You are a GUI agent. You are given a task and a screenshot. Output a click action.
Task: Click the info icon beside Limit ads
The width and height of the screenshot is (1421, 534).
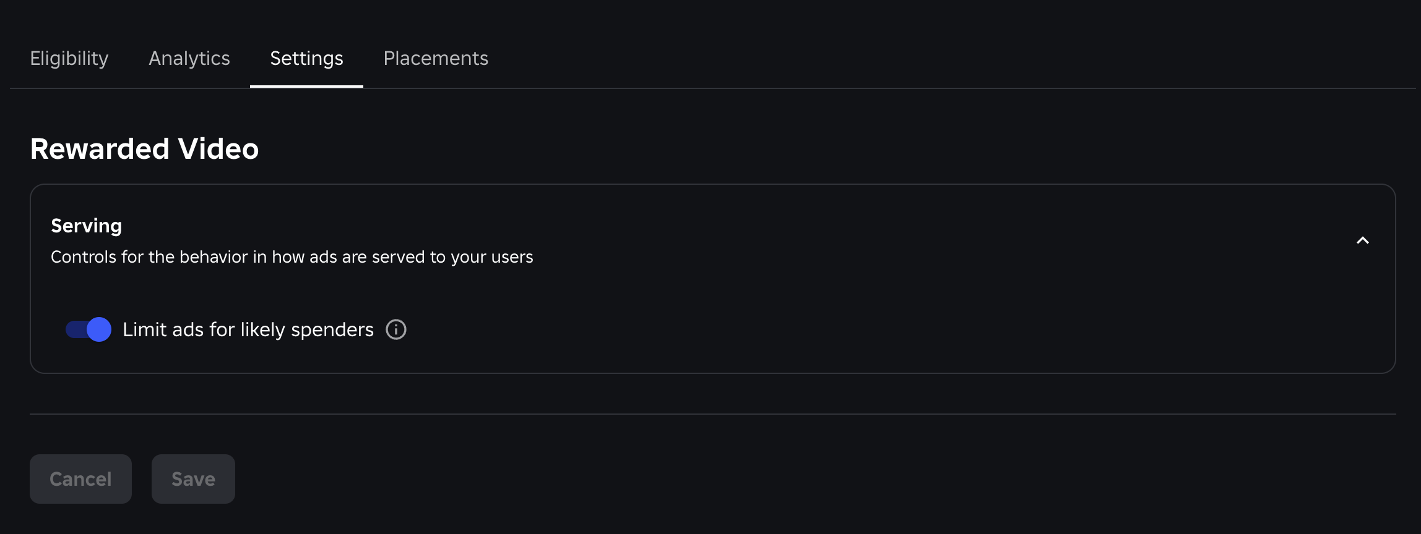click(396, 329)
